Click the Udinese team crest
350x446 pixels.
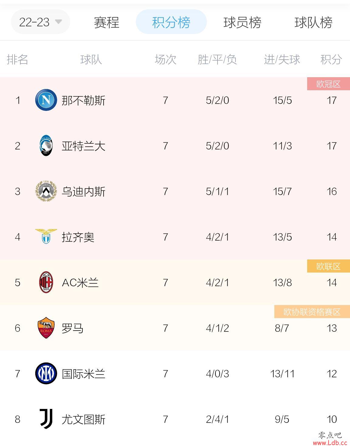click(46, 191)
